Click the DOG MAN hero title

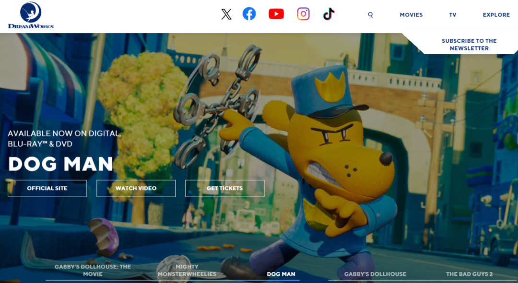click(x=60, y=164)
